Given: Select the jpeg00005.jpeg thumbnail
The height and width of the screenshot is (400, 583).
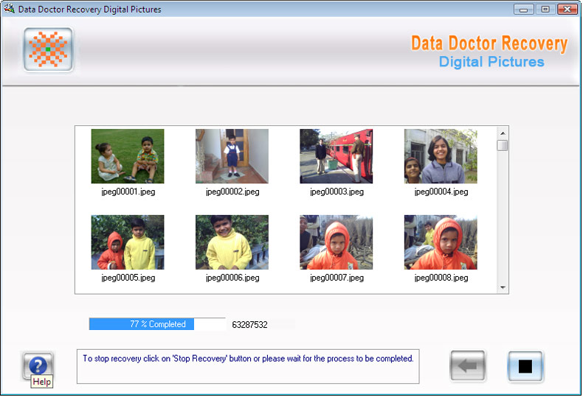Looking at the screenshot, I should (128, 242).
